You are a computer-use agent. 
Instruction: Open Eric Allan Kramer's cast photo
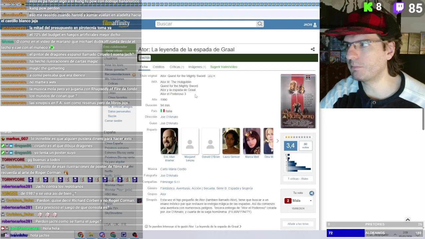tap(169, 141)
